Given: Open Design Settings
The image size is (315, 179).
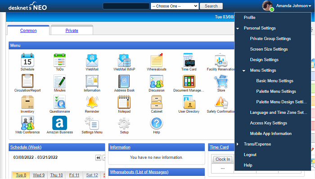Looking at the screenshot, I should [264, 60].
